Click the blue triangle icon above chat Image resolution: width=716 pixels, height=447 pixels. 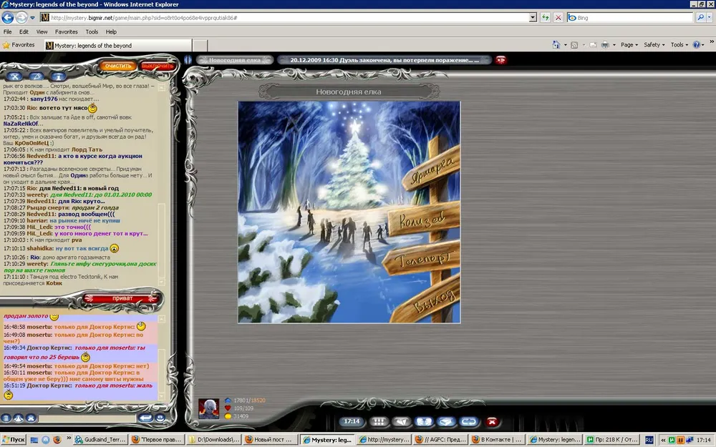pyautogui.click(x=37, y=77)
